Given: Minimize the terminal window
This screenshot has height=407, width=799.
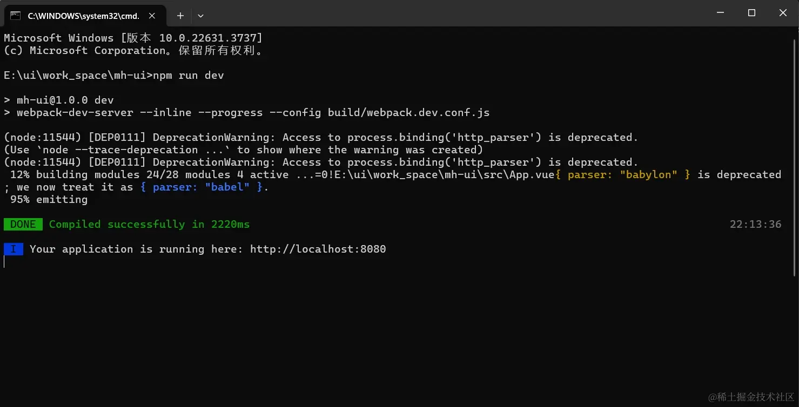Looking at the screenshot, I should click(x=720, y=13).
